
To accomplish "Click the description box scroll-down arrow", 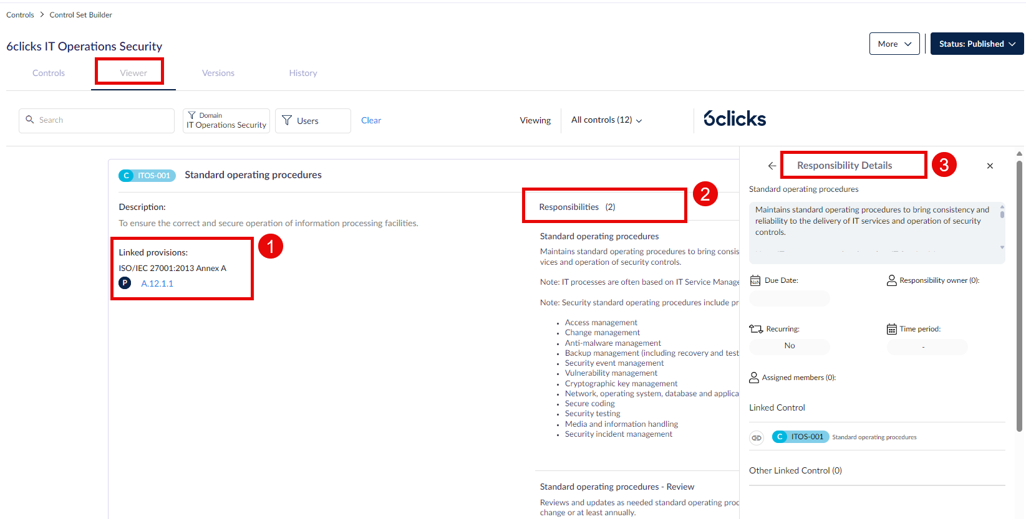I will pyautogui.click(x=1002, y=247).
